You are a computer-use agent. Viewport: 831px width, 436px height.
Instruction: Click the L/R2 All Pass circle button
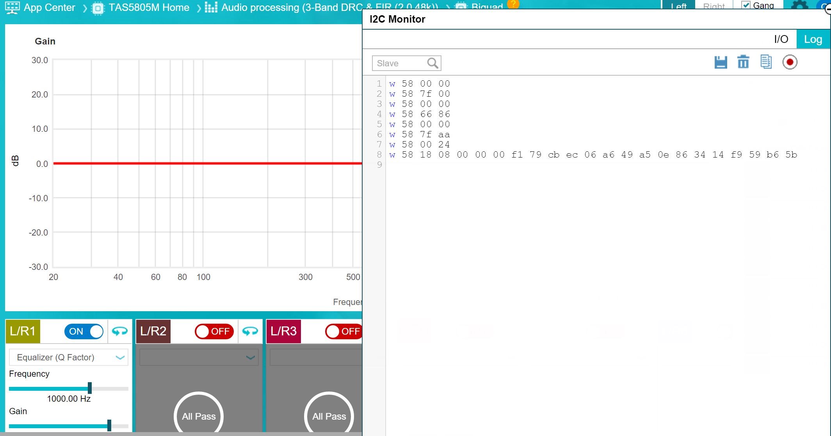click(199, 416)
